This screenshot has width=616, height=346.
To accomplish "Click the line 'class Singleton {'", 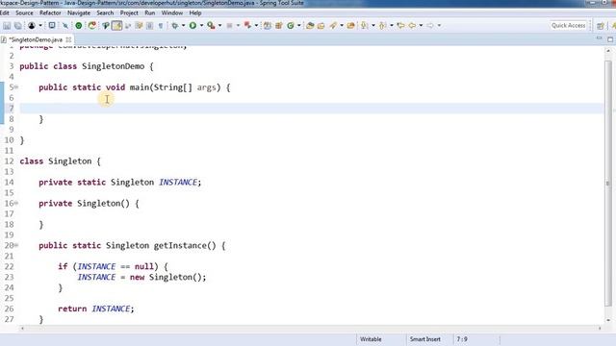I will tap(60, 161).
